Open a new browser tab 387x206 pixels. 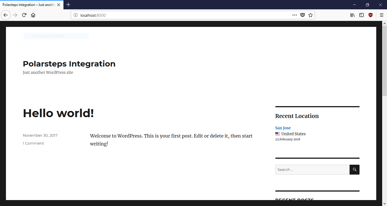68,5
